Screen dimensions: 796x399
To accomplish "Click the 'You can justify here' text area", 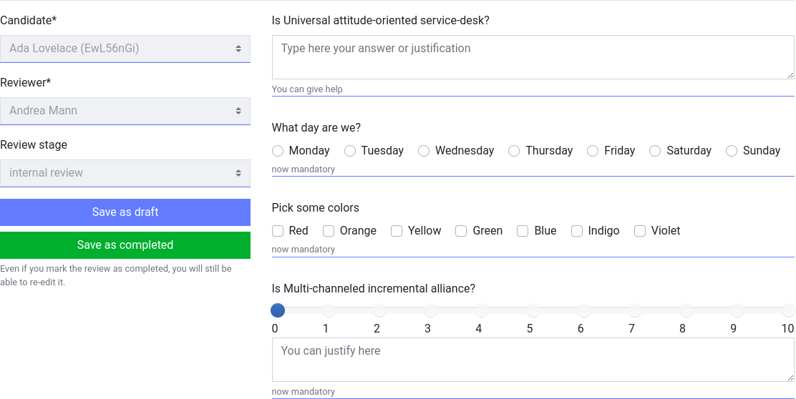I will point(533,360).
